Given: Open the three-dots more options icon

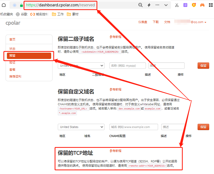Looking at the screenshot, I should (158, 5).
